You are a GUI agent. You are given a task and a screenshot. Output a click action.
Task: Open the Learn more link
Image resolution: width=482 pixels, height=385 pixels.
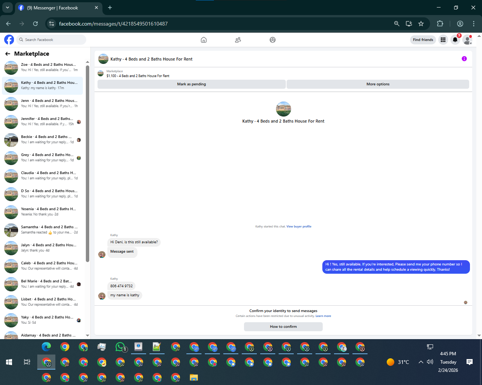(x=323, y=316)
